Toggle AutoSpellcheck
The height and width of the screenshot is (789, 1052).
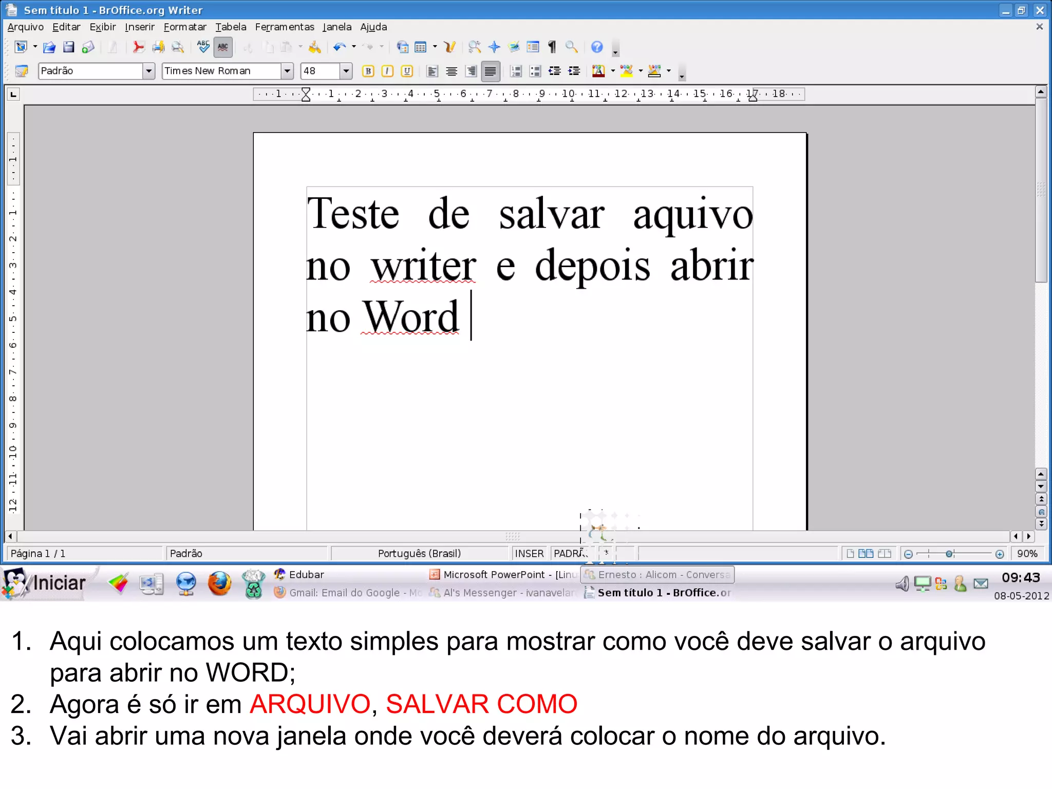pyautogui.click(x=223, y=47)
